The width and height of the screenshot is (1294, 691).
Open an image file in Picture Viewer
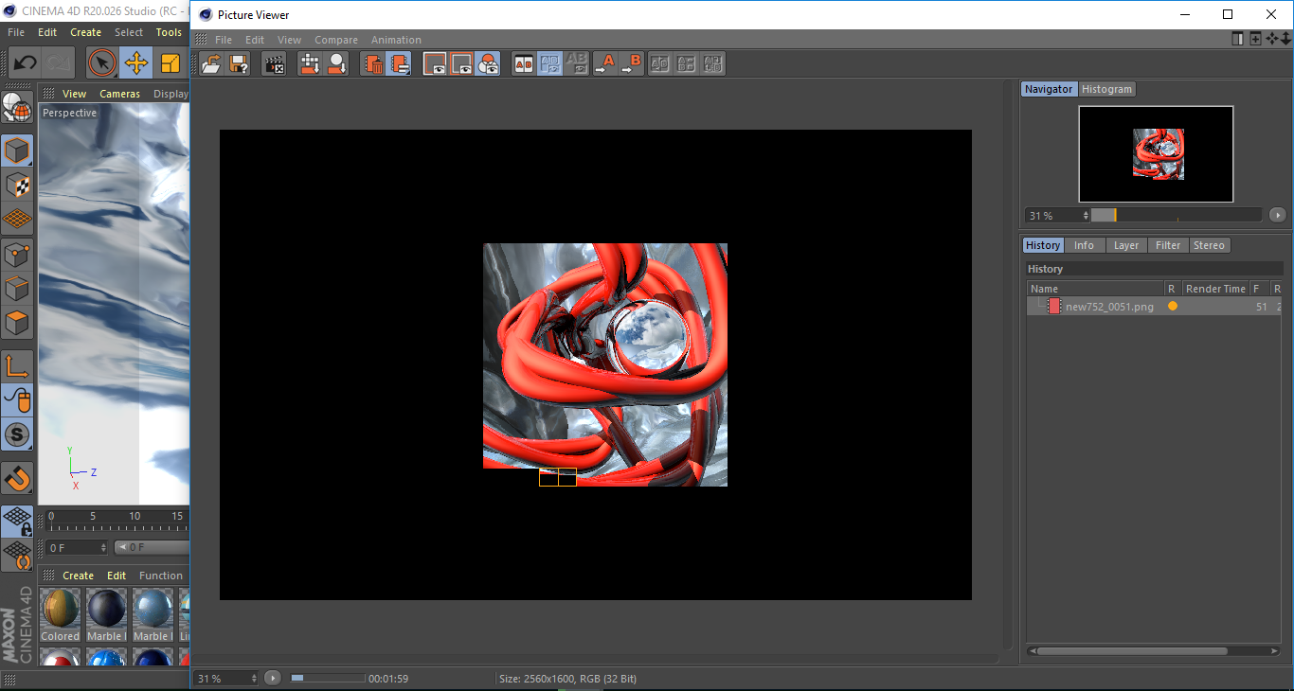211,63
